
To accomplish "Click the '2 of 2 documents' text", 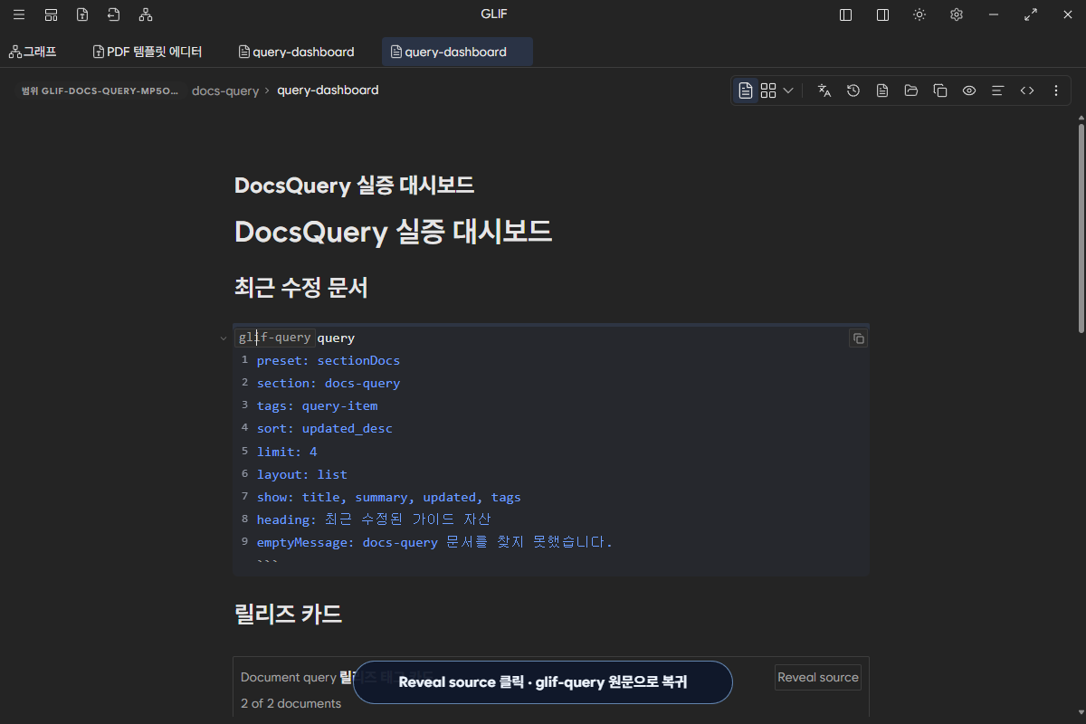I will click(x=291, y=703).
